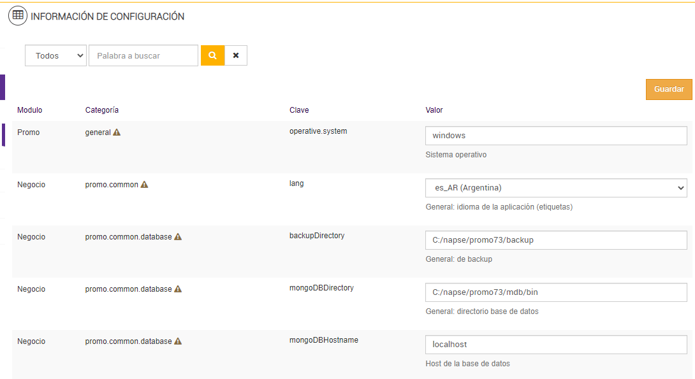The width and height of the screenshot is (695, 379).
Task: Clear the search with the X button
Action: pyautogui.click(x=236, y=55)
